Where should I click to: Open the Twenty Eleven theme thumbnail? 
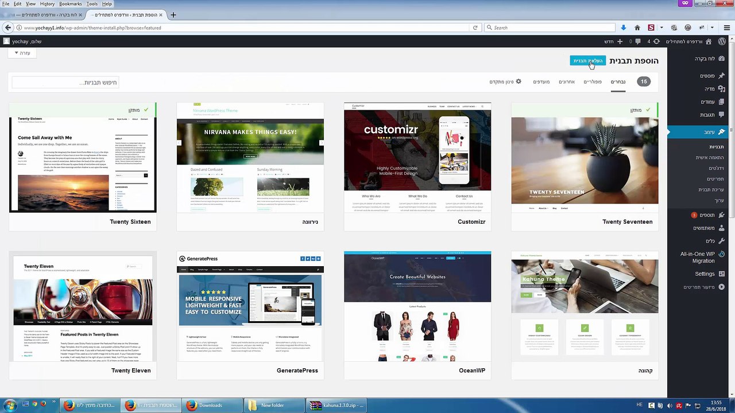coord(83,306)
